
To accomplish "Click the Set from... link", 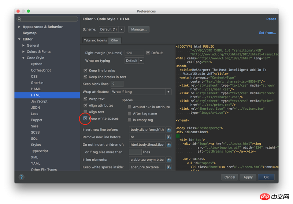I will pos(267,33).
